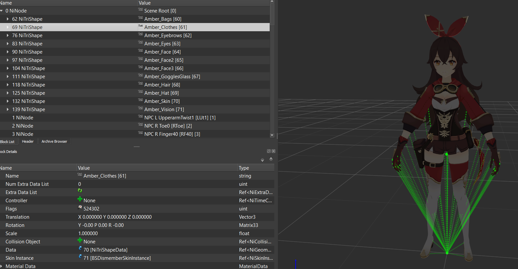Click the Txt icon beside NPC L UpperarmTwist1
This screenshot has width=518, height=269.
[140, 116]
